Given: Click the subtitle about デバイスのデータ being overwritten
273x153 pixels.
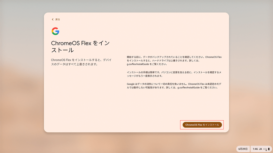Looking at the screenshot, I should [81, 62].
